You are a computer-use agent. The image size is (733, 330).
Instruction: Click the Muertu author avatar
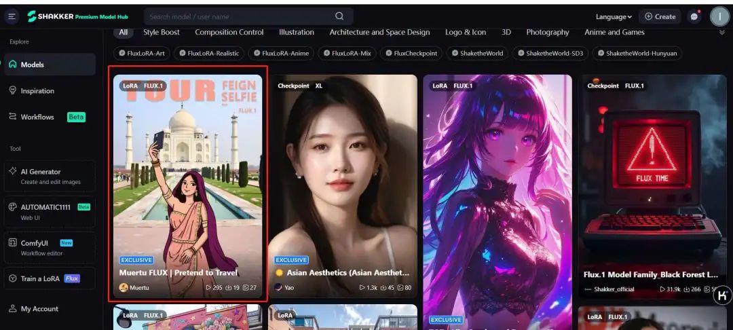[x=124, y=288]
